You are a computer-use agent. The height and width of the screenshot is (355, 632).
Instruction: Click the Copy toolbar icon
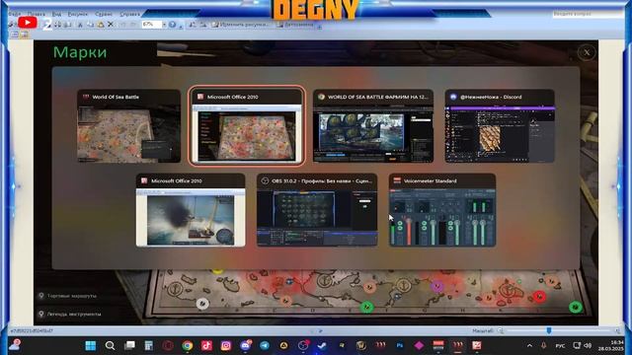click(90, 25)
